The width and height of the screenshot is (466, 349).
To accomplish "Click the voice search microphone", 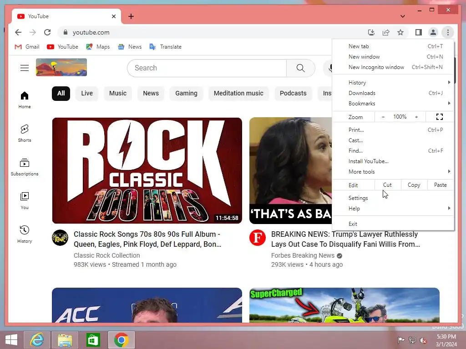I will [x=328, y=68].
